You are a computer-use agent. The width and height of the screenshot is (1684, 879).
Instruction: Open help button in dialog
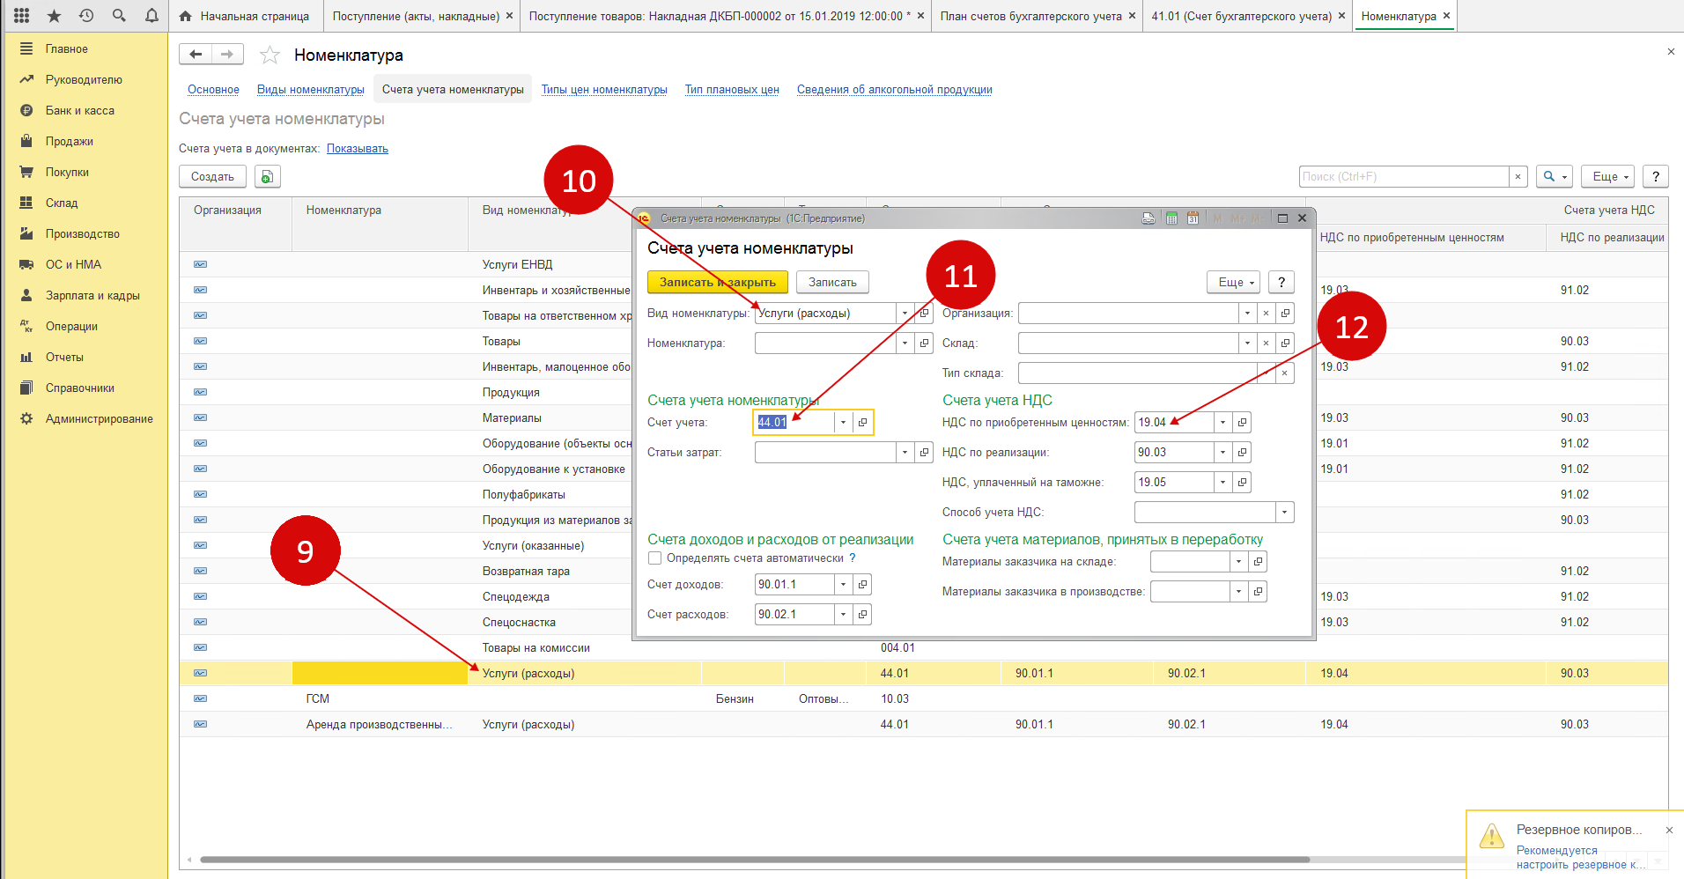tap(1281, 283)
